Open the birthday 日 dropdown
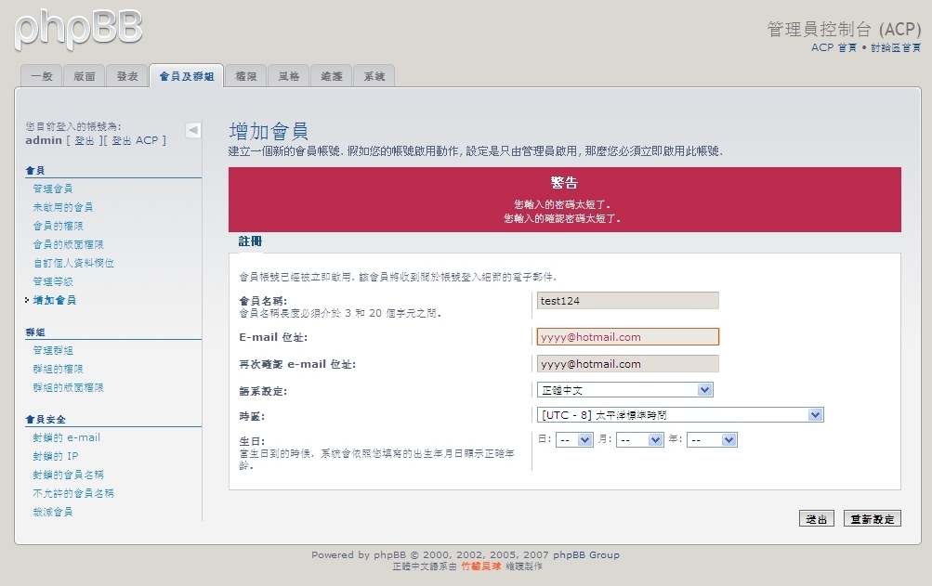This screenshot has width=932, height=586. pos(574,440)
